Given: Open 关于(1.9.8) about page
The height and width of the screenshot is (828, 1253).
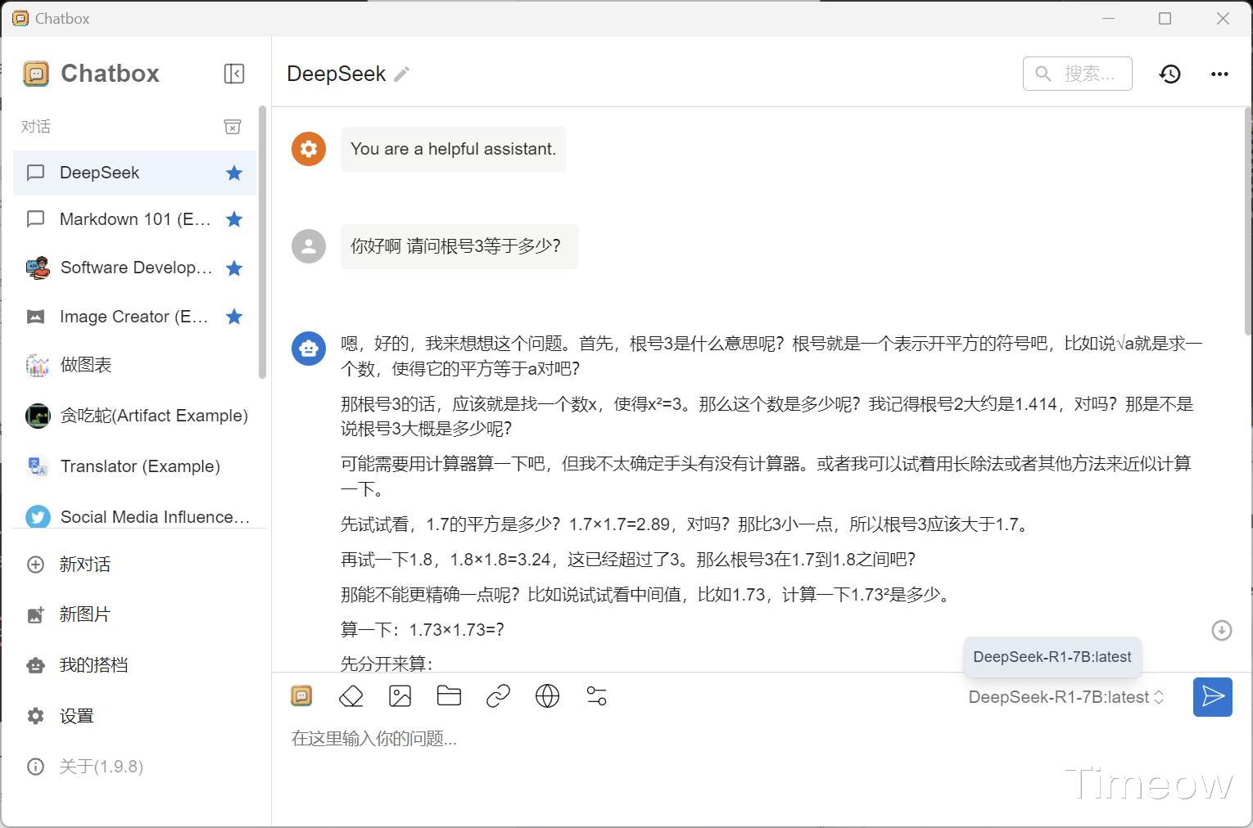Looking at the screenshot, I should click(135, 767).
